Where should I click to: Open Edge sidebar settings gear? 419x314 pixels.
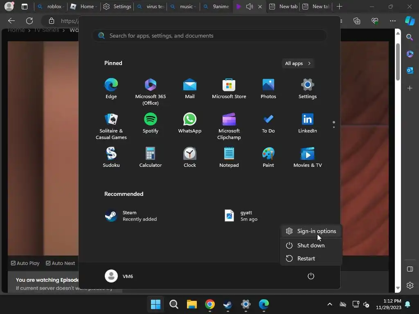(410, 285)
